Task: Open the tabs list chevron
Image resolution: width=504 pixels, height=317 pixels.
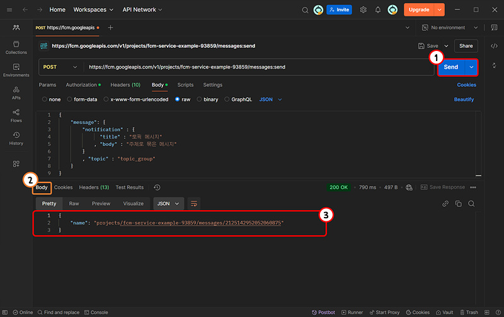Action: pyautogui.click(x=407, y=28)
